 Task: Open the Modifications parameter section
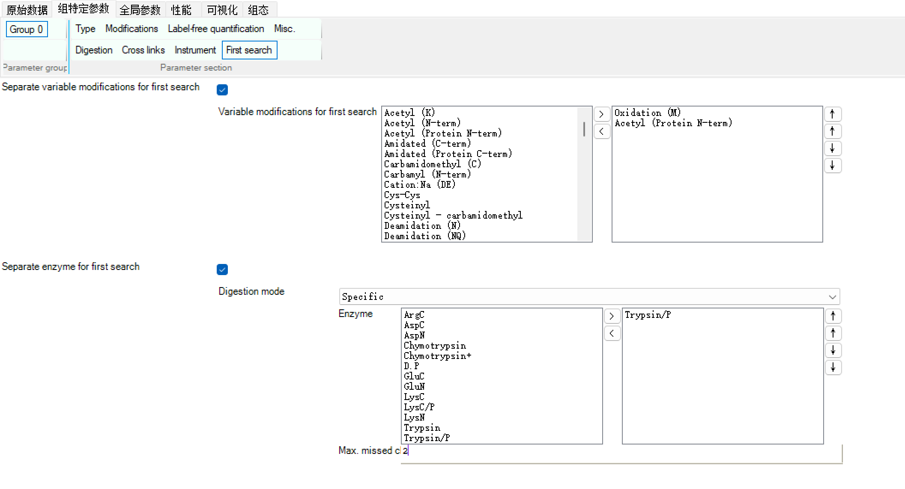131,29
